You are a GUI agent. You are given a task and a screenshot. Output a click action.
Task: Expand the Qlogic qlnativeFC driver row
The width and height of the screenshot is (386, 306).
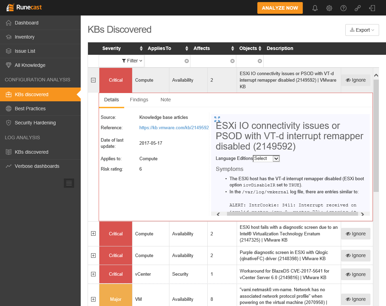(93, 256)
